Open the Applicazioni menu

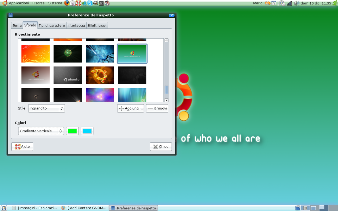[19, 3]
